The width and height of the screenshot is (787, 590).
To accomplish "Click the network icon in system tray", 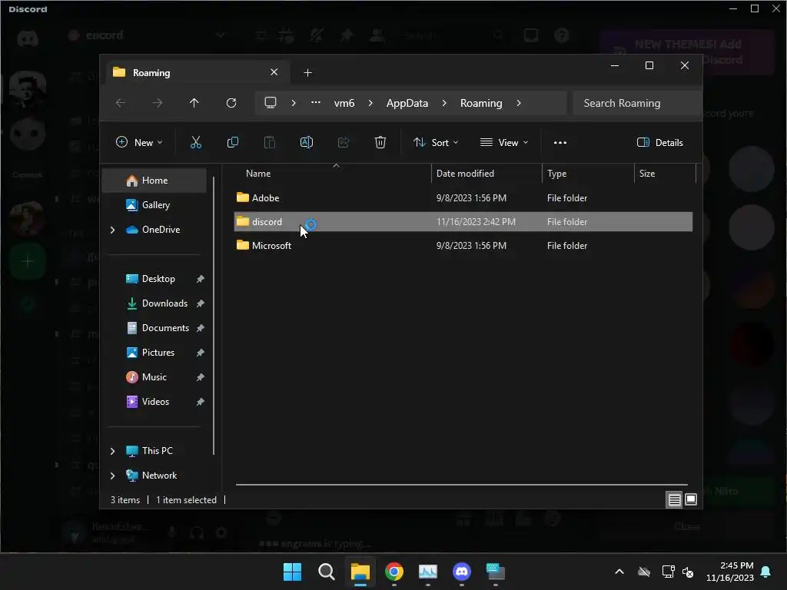I will coord(668,572).
